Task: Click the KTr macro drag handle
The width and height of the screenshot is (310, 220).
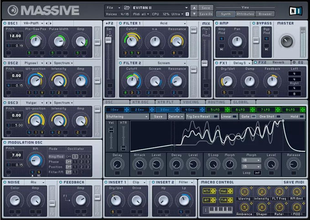Action: pos(213,191)
